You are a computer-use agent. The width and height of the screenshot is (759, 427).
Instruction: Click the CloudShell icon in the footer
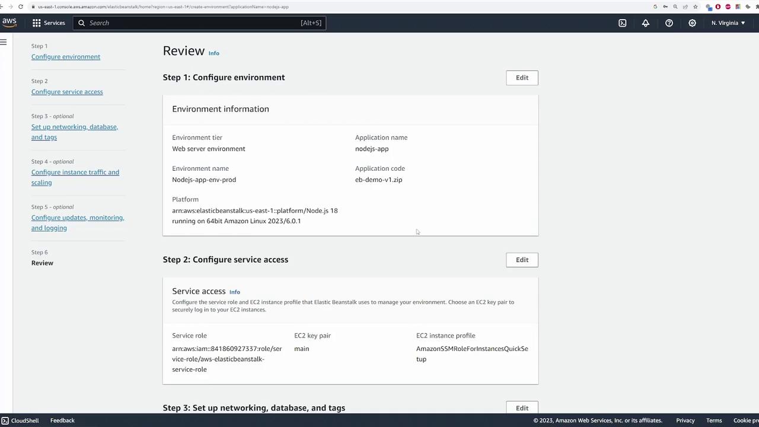(5, 420)
